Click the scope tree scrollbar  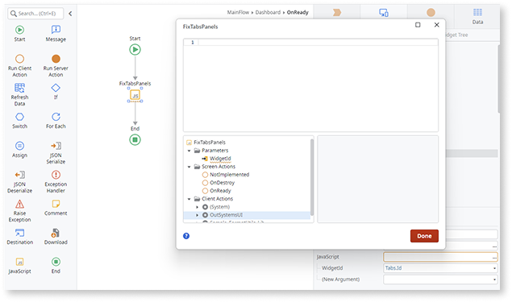pyautogui.click(x=312, y=177)
